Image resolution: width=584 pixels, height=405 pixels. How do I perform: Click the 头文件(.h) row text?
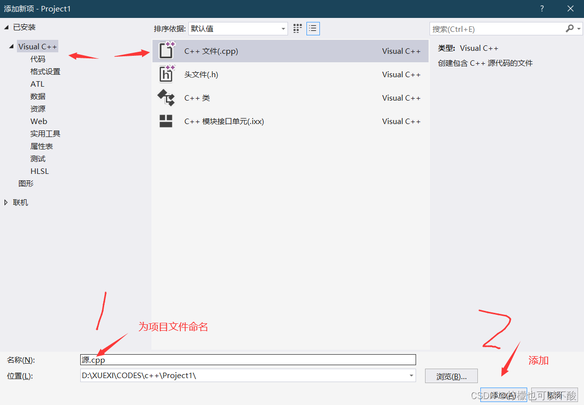(x=201, y=74)
